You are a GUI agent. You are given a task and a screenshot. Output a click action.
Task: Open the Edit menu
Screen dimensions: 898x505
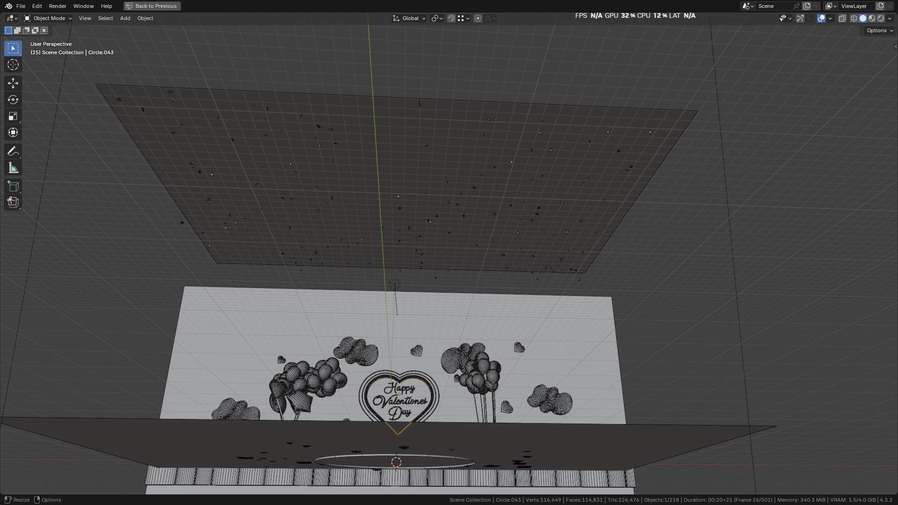point(37,6)
